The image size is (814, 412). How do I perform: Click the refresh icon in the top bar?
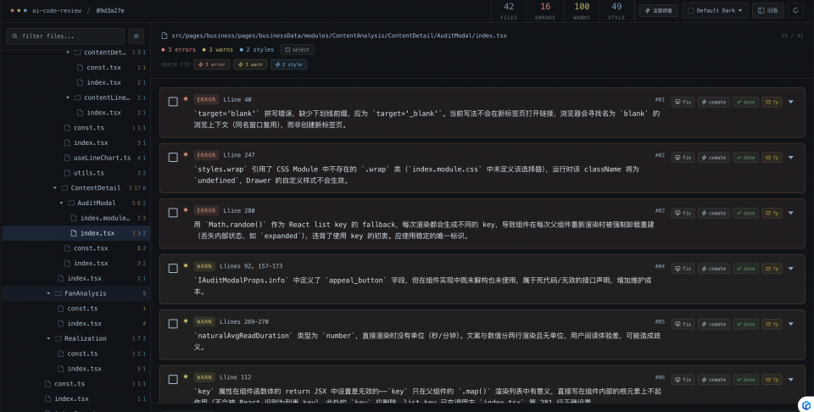[x=796, y=10]
